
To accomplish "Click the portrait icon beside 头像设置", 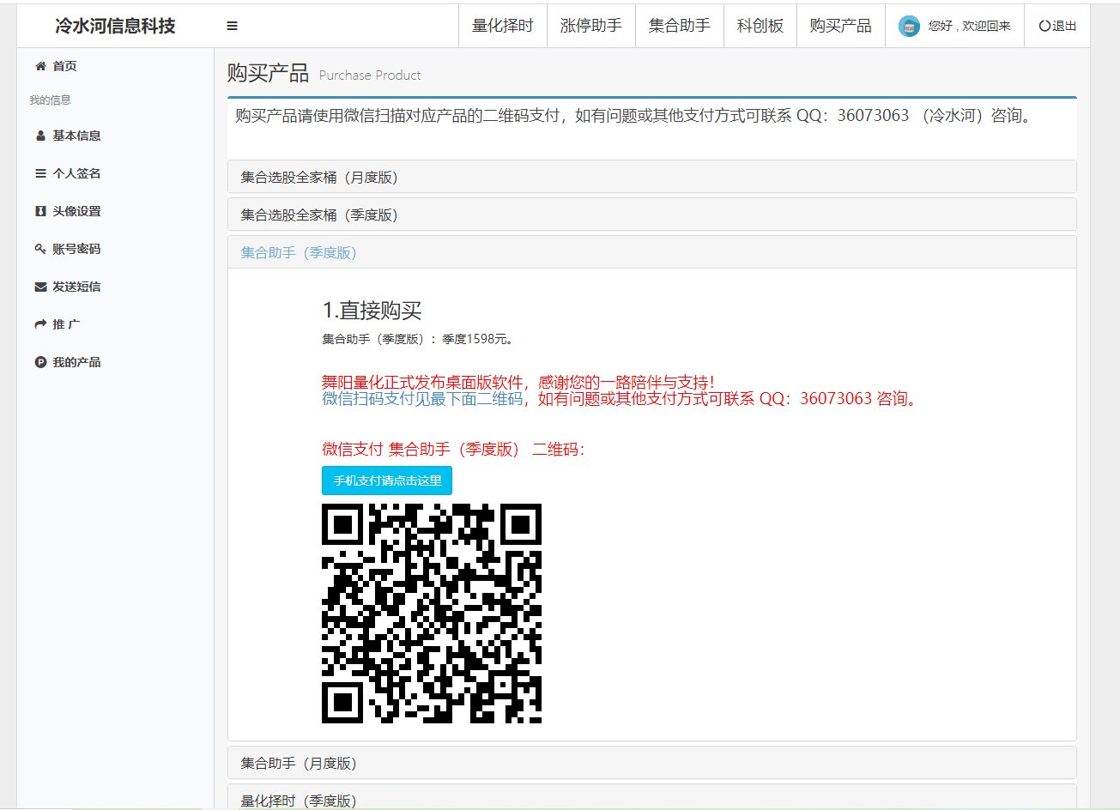I will 40,211.
